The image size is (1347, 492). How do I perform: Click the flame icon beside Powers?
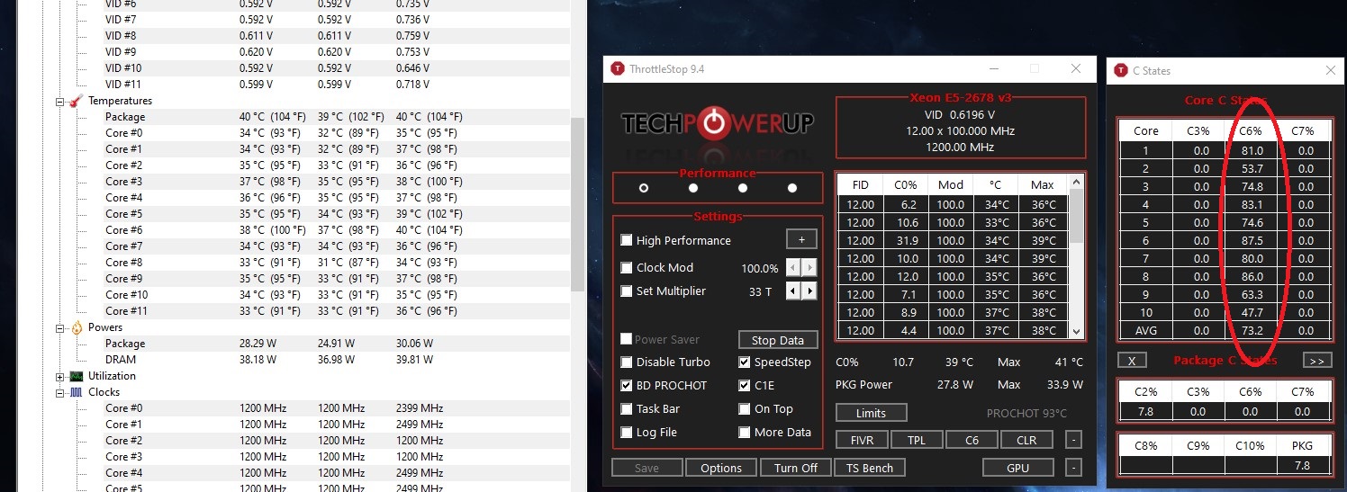tap(77, 327)
